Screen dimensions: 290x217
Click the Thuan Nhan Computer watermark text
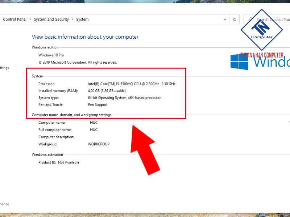click(262, 55)
